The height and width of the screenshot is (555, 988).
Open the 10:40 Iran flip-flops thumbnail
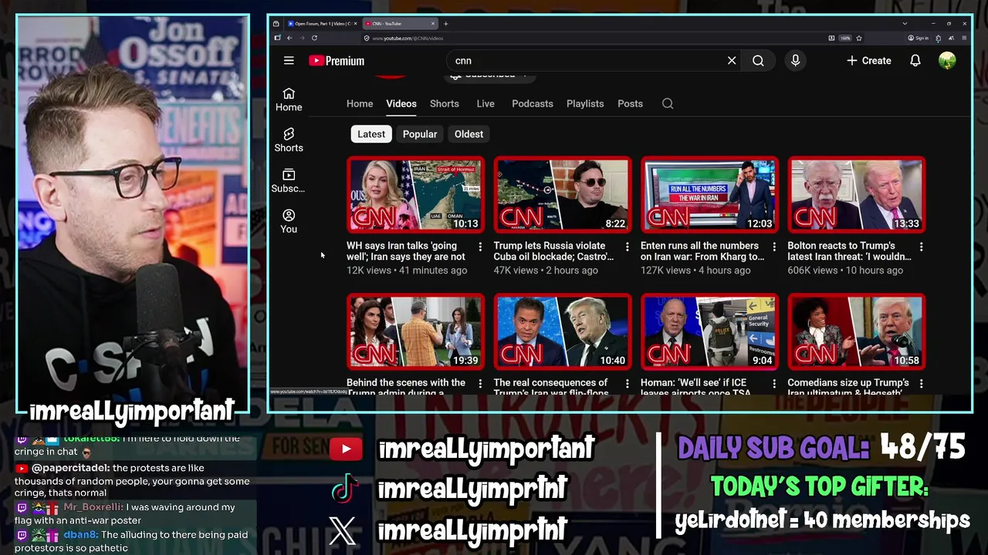click(x=563, y=331)
